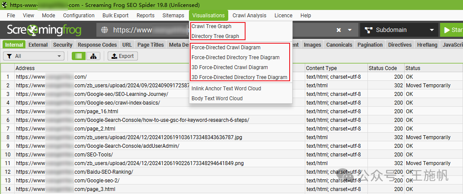This screenshot has height=194, width=463.
Task: Switch to the Hreflang tab
Action: 427,45
